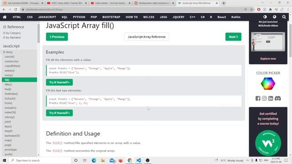Open the PYTHON tutorial menu
292x164 pixels.
79,17
